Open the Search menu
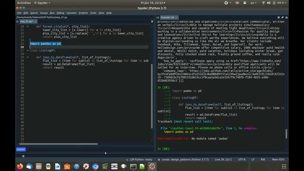Image resolution: width=304 pixels, height=171 pixels. 34,13
